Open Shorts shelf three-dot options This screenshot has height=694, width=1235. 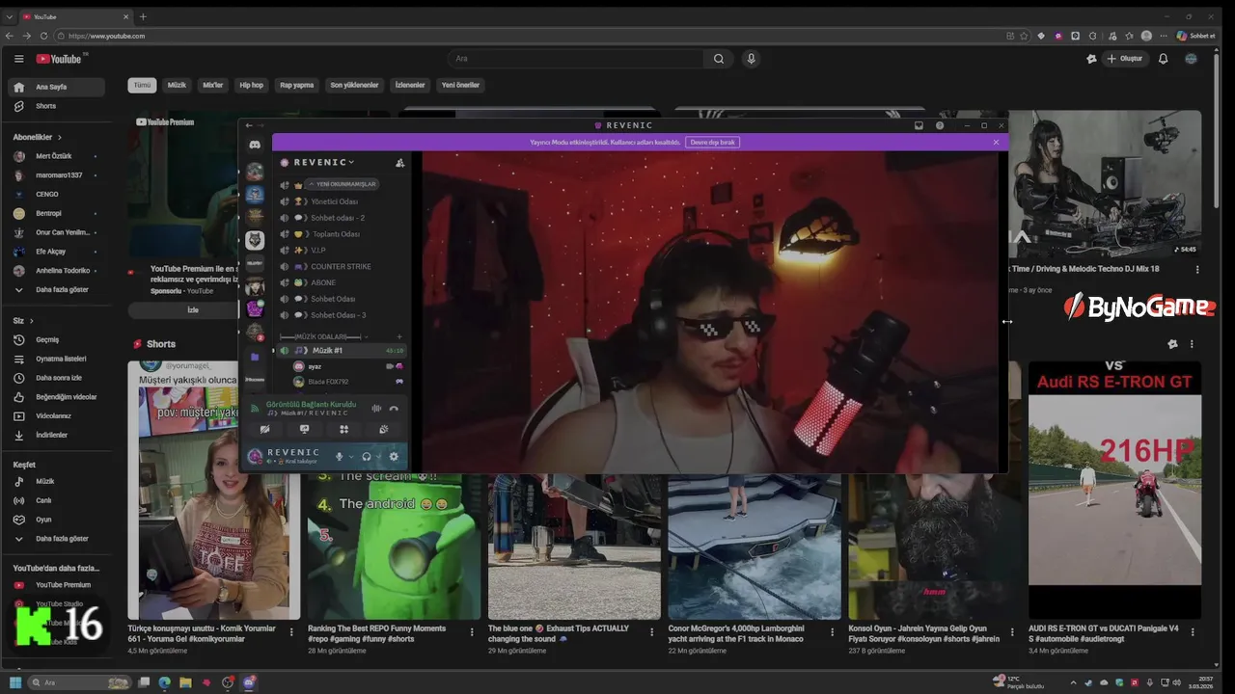[x=1192, y=344]
